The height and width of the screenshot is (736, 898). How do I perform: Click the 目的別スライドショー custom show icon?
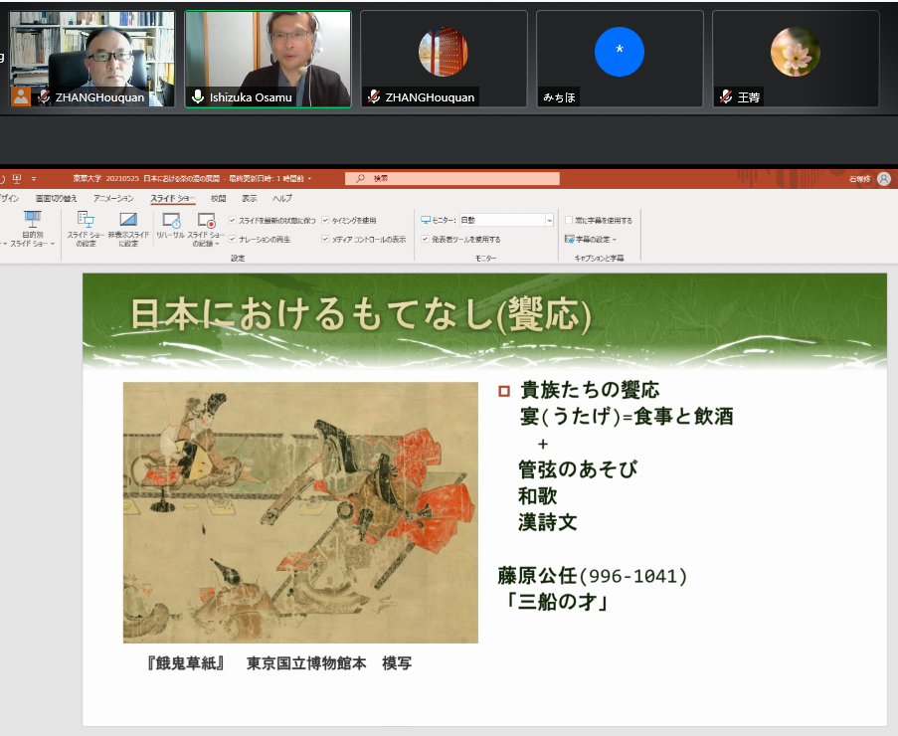coord(33,221)
